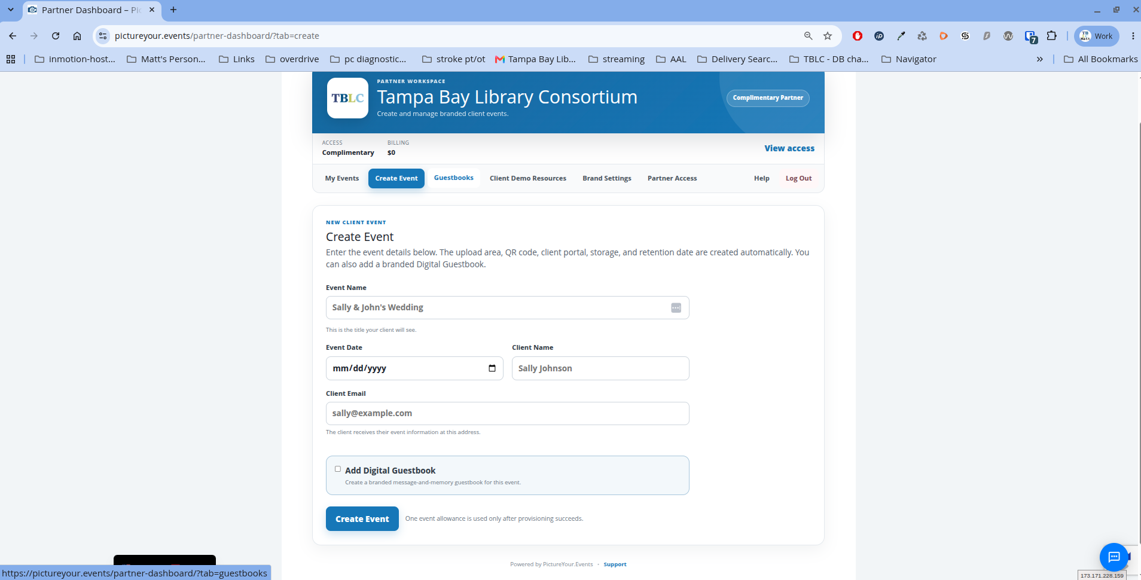Viewport: 1141px width, 580px height.
Task: Click the Support footer link
Action: click(x=615, y=564)
